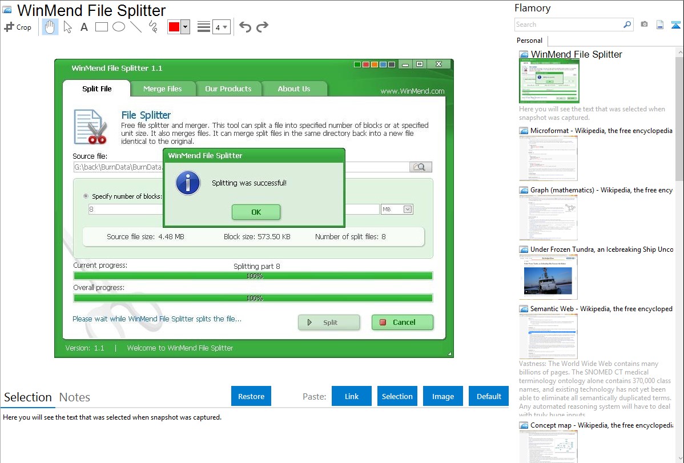
Task: Click the Flamory search magnifier icon
Action: (627, 25)
